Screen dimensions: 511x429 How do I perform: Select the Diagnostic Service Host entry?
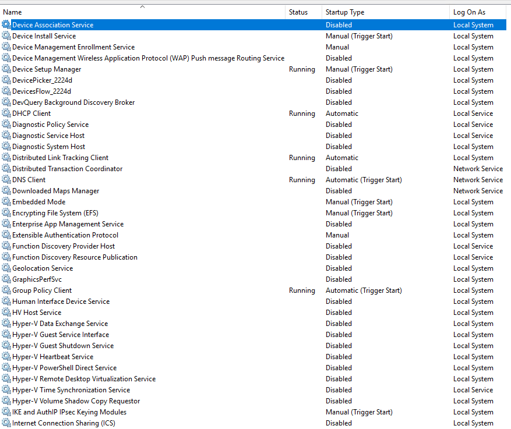(x=48, y=136)
